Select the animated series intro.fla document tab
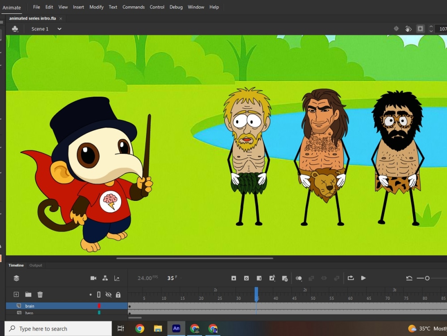 tap(33, 18)
